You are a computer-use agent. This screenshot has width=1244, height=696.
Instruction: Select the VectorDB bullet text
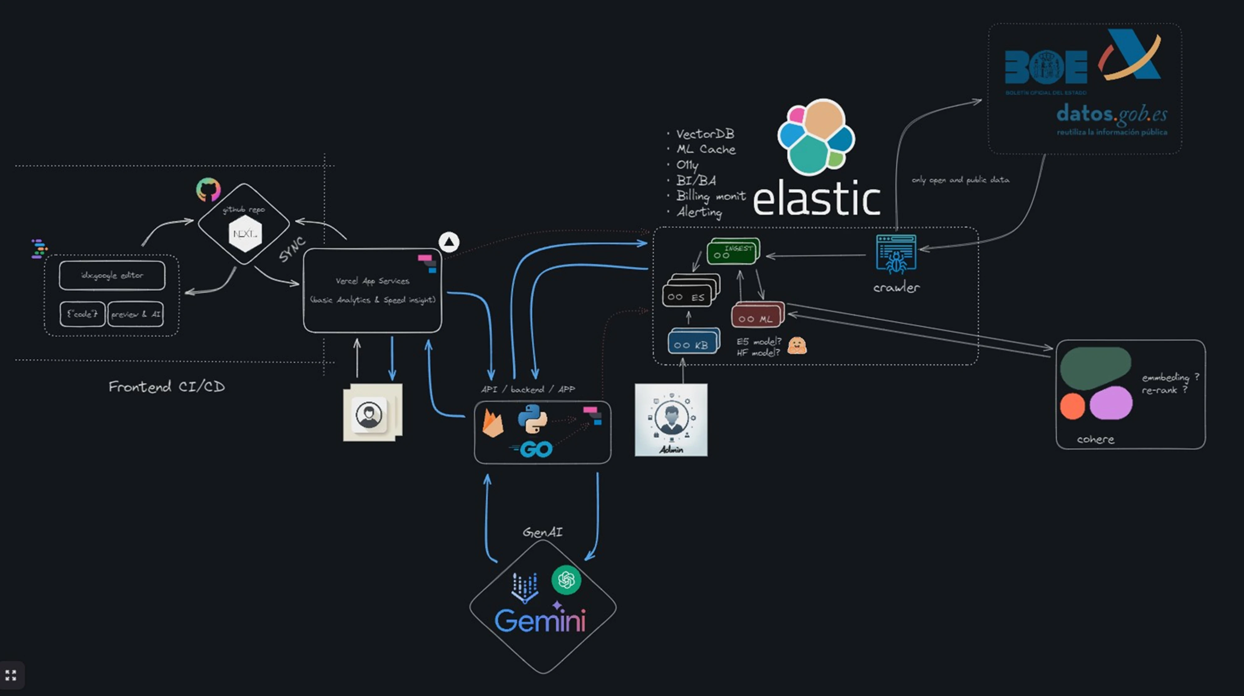coord(705,134)
